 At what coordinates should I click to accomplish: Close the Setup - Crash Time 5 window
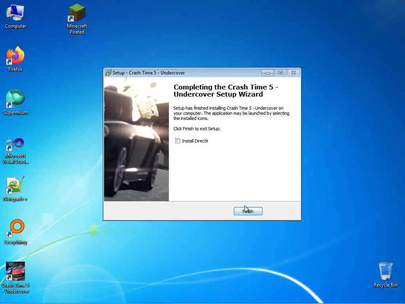[x=294, y=73]
